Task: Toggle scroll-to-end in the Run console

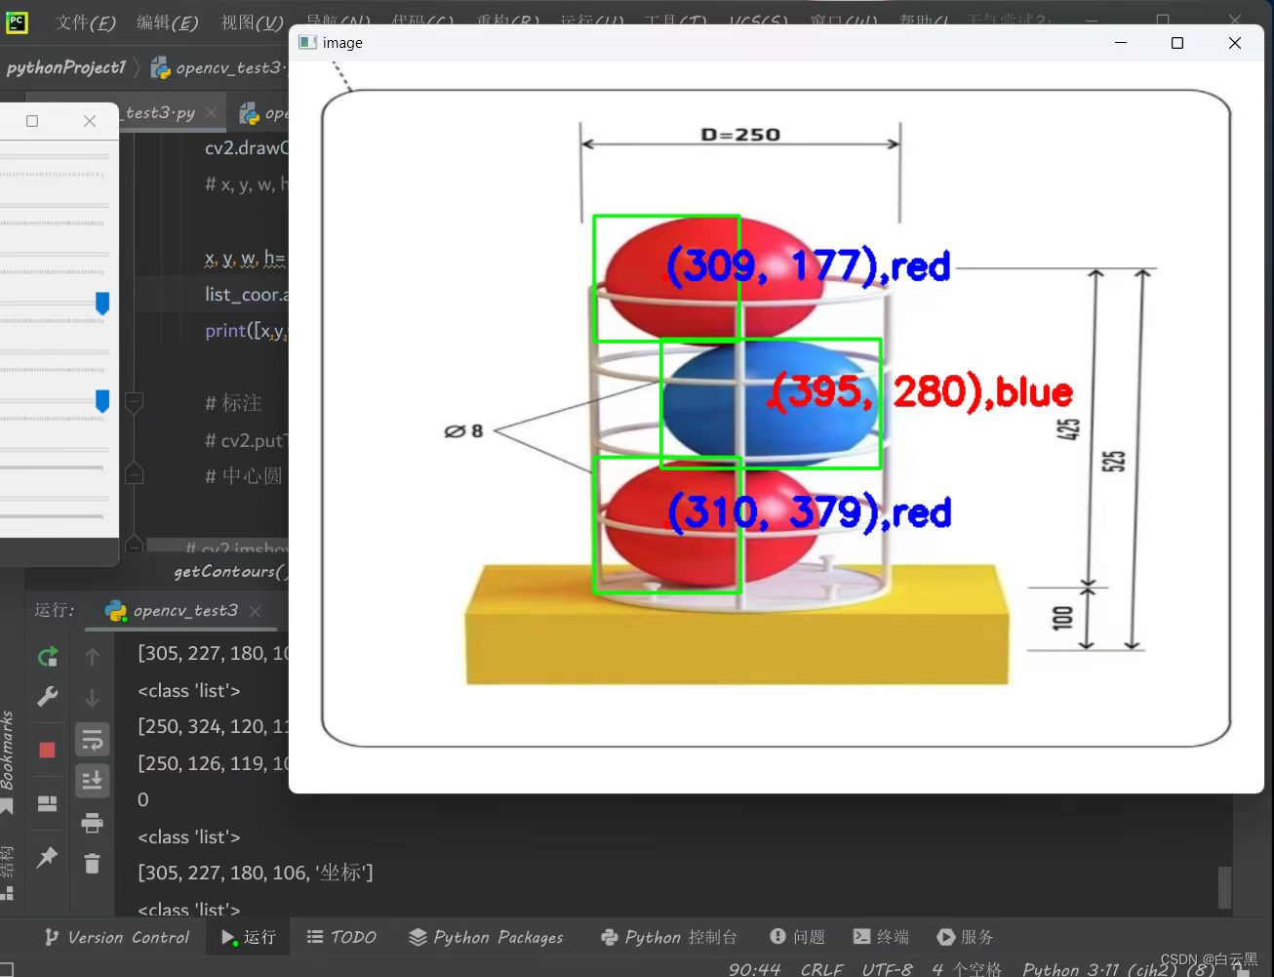Action: pyautogui.click(x=93, y=781)
